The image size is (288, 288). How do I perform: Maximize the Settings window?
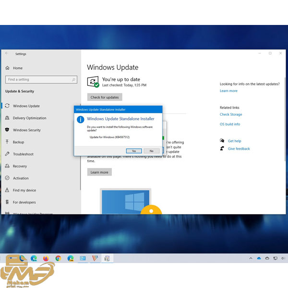(x=270, y=53)
